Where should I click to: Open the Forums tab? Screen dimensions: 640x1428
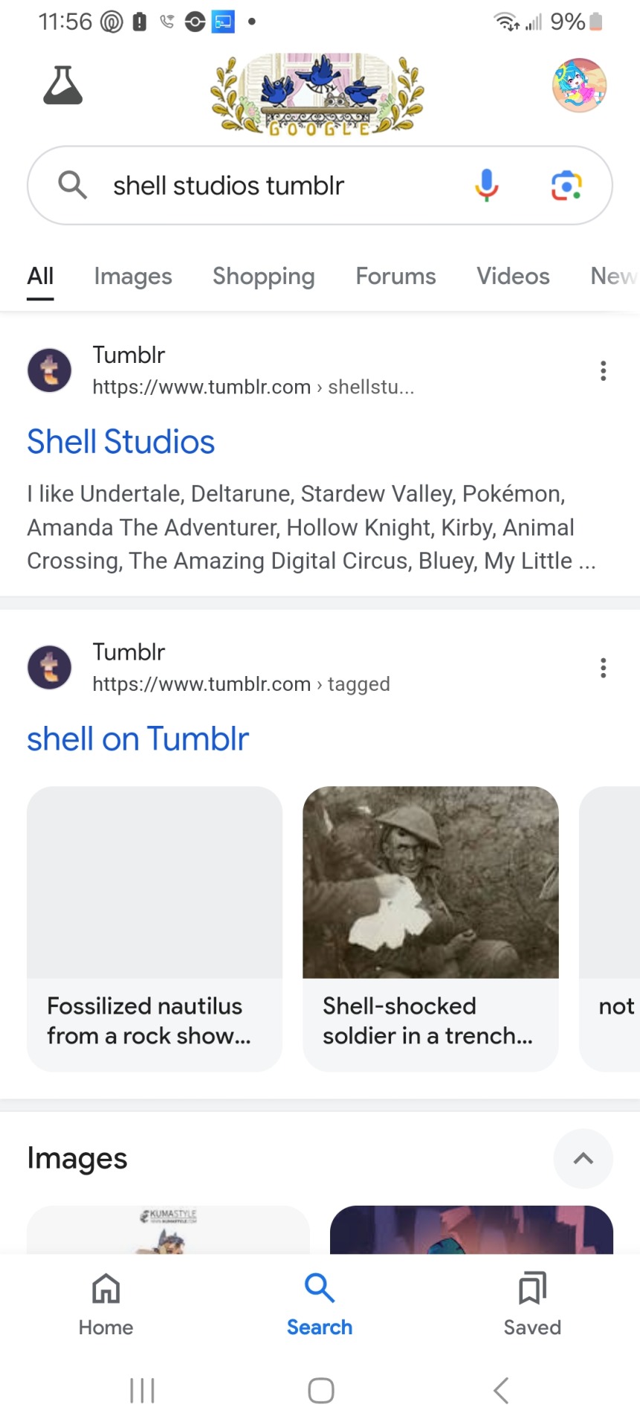click(x=395, y=277)
